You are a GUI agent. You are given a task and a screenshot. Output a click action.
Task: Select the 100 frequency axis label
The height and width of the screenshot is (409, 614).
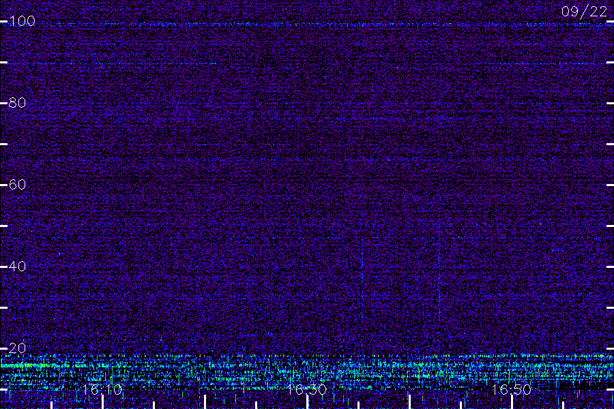(x=22, y=21)
